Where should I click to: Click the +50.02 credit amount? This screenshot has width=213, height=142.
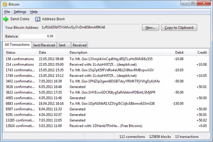coord(202,120)
